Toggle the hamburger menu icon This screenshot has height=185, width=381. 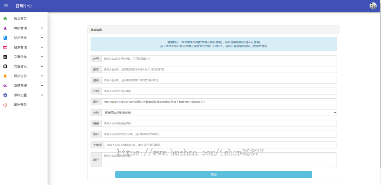click(x=6, y=6)
